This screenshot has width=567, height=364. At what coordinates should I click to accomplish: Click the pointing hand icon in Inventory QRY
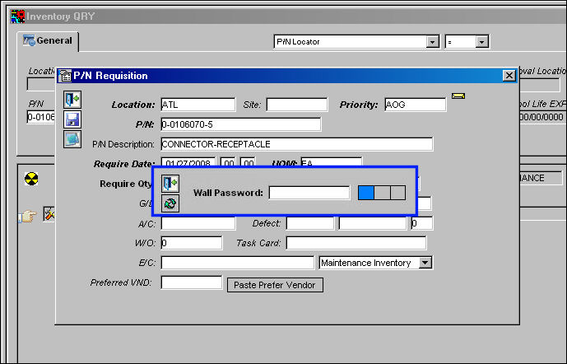click(28, 216)
